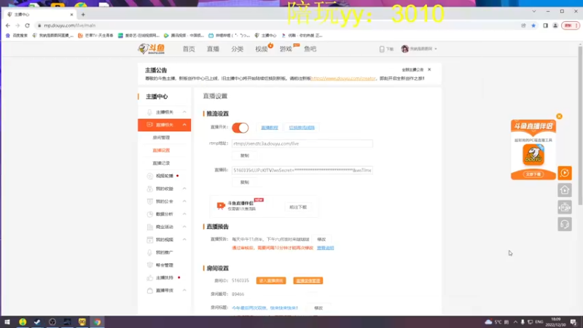583x328 pixels.
Task: Click the camera icon in 斗鱼直播伴侣 card
Action: tap(221, 206)
